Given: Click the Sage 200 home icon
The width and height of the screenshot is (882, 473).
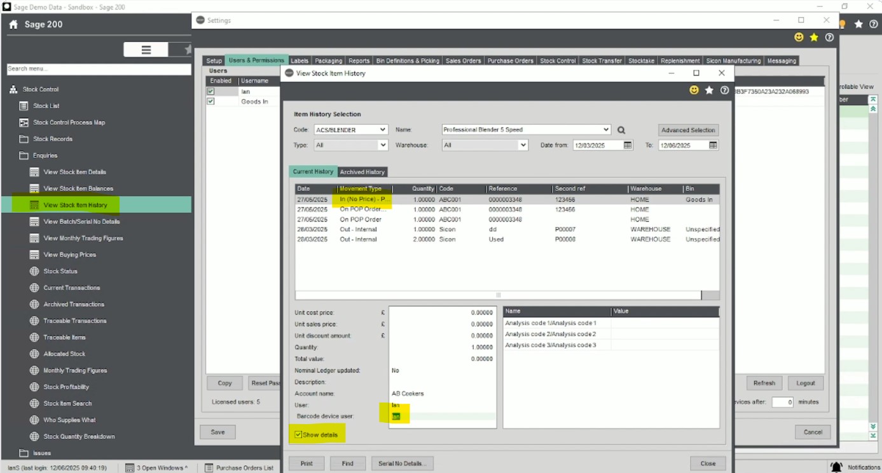Looking at the screenshot, I should tap(13, 25).
